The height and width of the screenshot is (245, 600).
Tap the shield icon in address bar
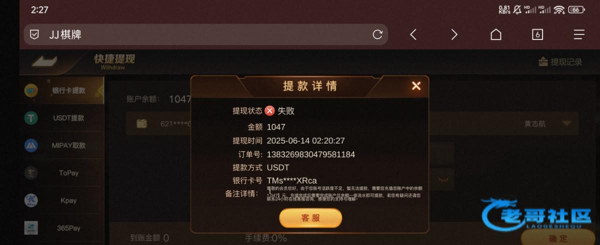(x=34, y=34)
